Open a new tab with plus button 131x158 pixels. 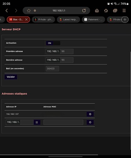pyautogui.click(x=125, y=20)
